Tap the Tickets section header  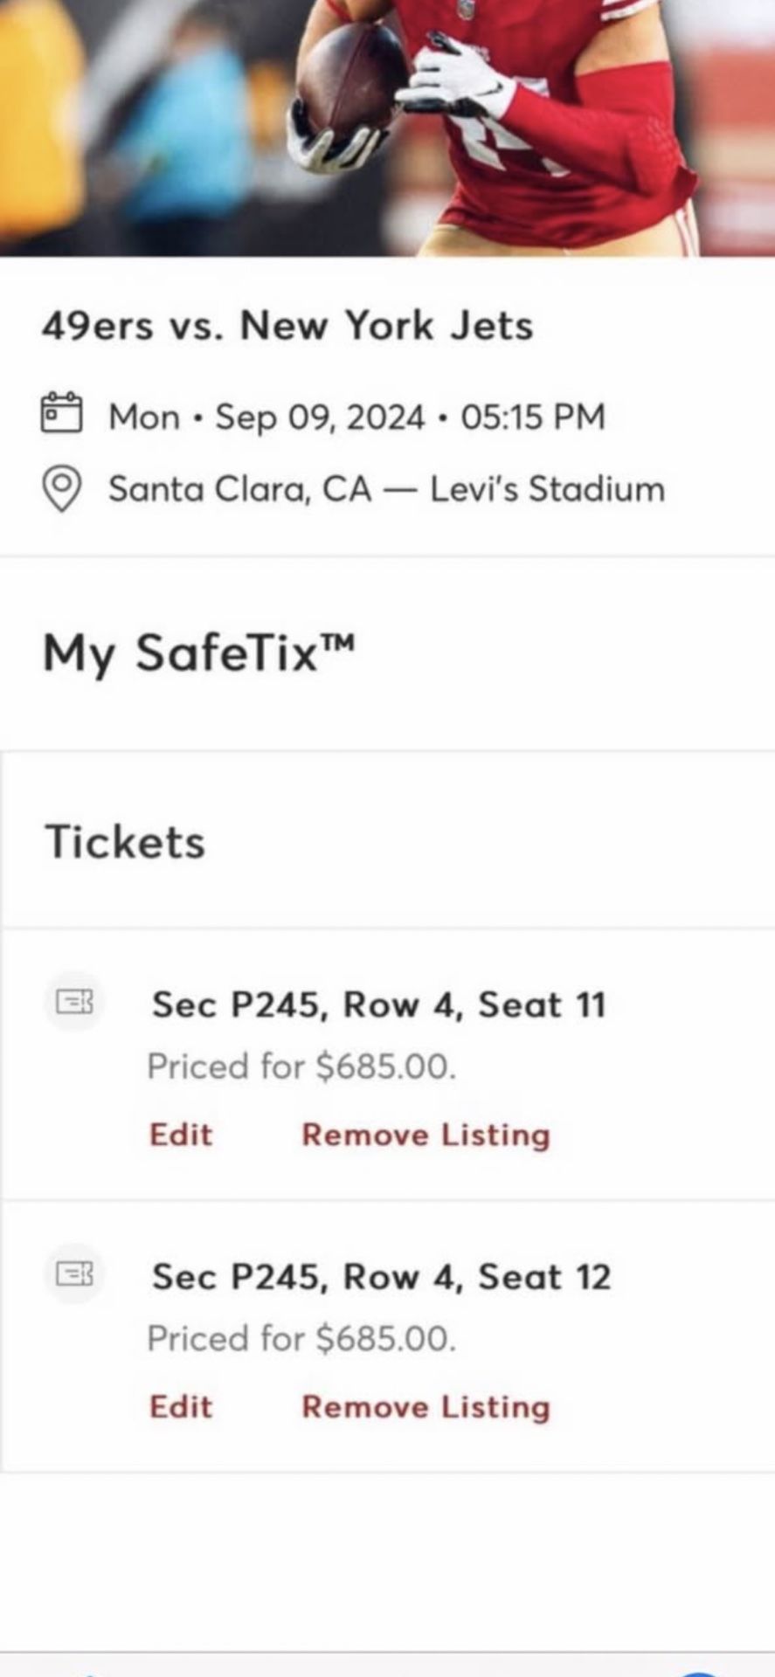pos(125,842)
